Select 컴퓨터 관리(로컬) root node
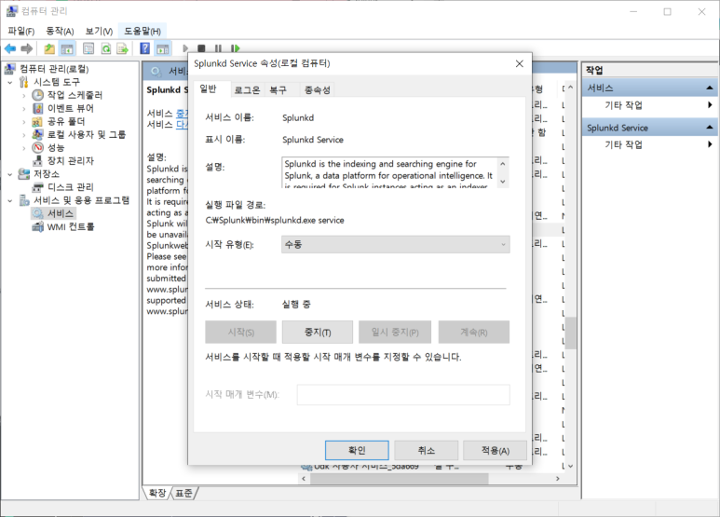Image resolution: width=720 pixels, height=517 pixels. [x=54, y=69]
